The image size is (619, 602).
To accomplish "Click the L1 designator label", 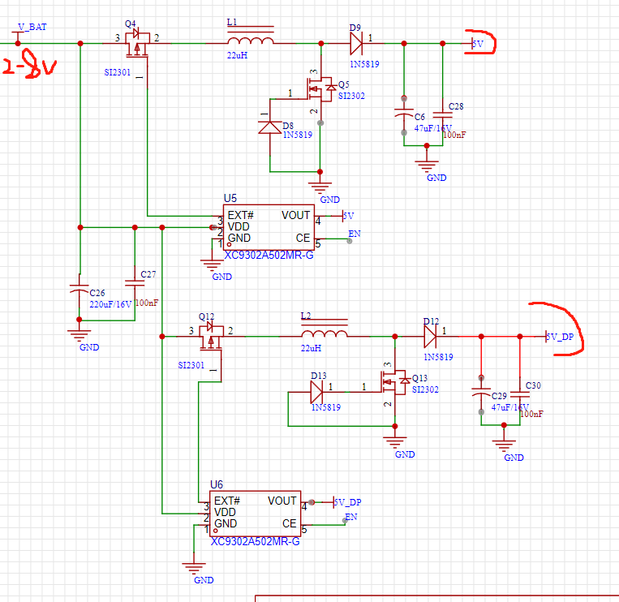I will click(232, 23).
